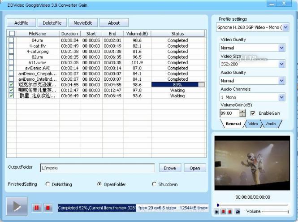Select the OpenFolder finished setting
The image size is (298, 222).
click(x=99, y=184)
